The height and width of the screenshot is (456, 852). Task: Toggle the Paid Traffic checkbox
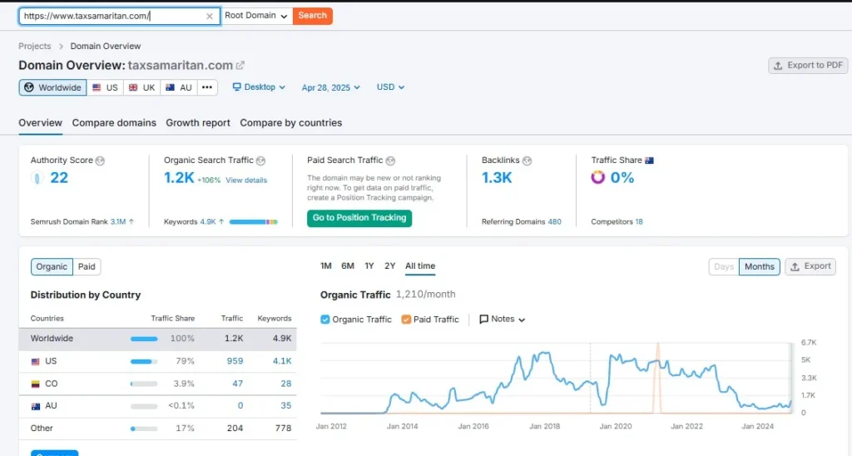tap(406, 319)
